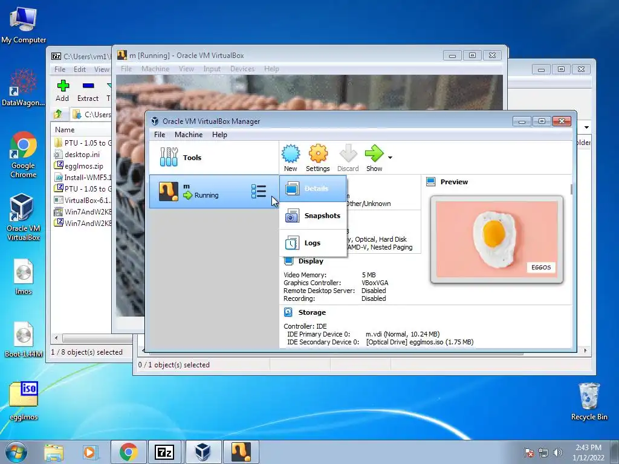This screenshot has height=464, width=619.
Task: Click the network tray icon
Action: tap(543, 452)
